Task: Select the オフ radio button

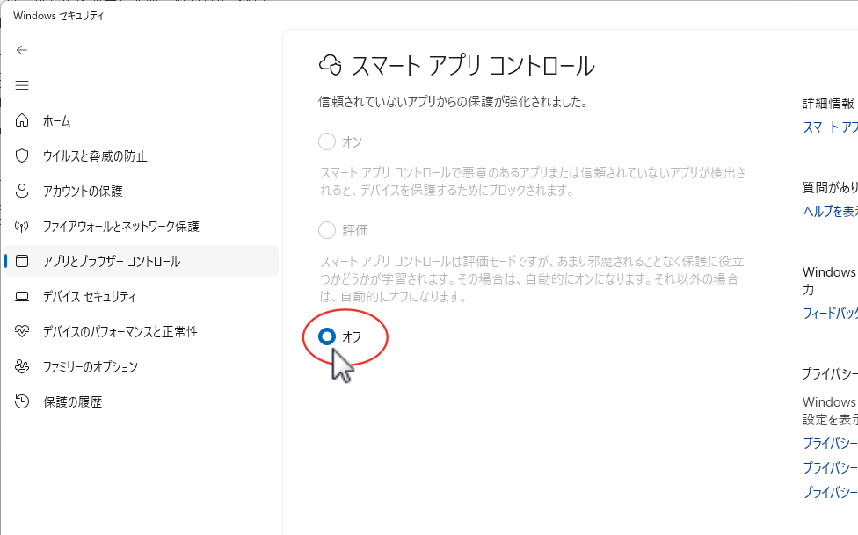Action: point(327,336)
